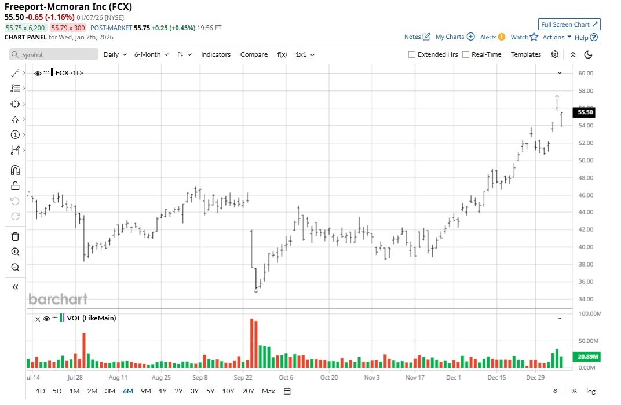Enable the Extended Hrs checkbox
This screenshot has height=405, width=621.
412,54
